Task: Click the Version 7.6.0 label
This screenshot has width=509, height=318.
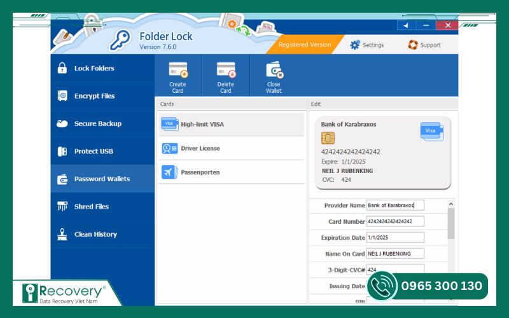Action: pyautogui.click(x=158, y=46)
